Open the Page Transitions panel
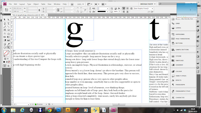Image resolution: width=201 pixels, height=113 pixels. pos(183,39)
